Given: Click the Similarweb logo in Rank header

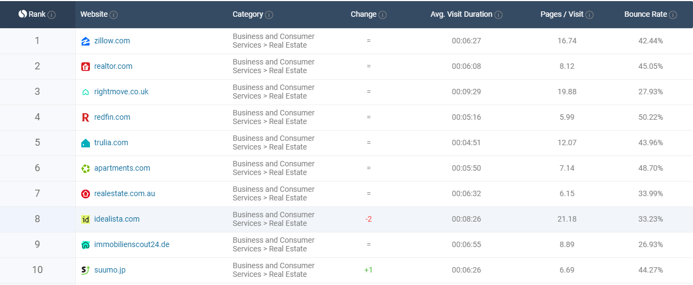Looking at the screenshot, I should point(23,14).
